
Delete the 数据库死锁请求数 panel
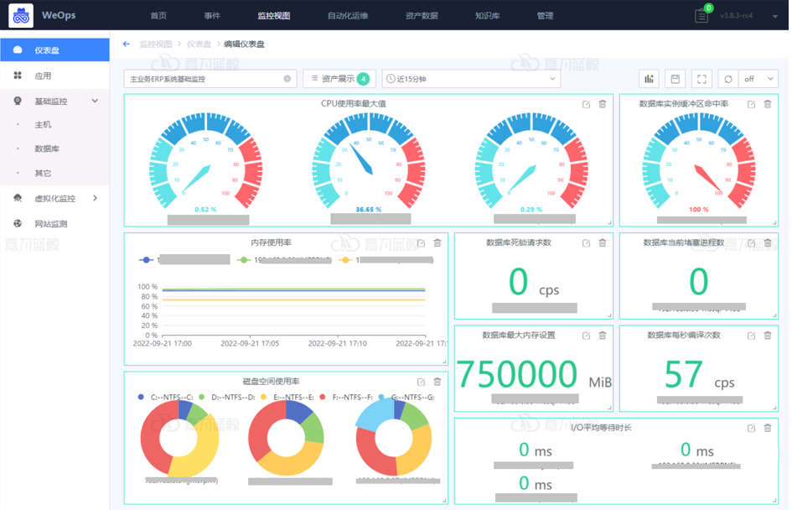coord(603,243)
